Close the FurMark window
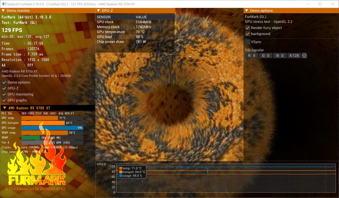The height and width of the screenshot is (198, 339). [x=333, y=4]
